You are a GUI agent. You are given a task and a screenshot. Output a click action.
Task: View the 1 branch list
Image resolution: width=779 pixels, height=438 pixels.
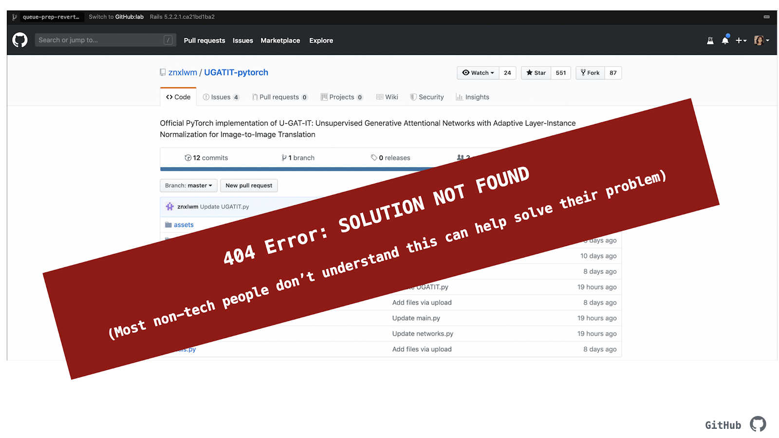(x=298, y=158)
